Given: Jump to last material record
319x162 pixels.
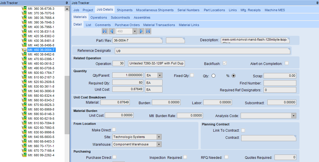Looking at the screenshot, I should pos(148,31).
